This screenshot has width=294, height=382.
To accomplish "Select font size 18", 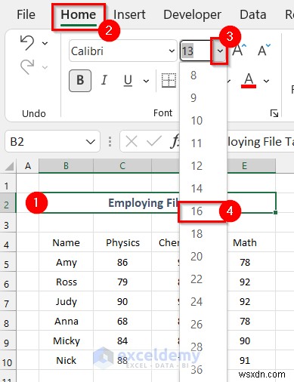I will 203,234.
